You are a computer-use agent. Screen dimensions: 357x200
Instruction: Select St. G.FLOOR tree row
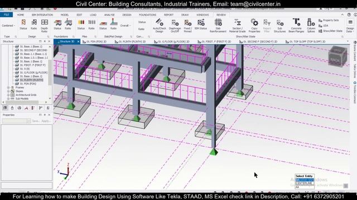[x=31, y=73]
